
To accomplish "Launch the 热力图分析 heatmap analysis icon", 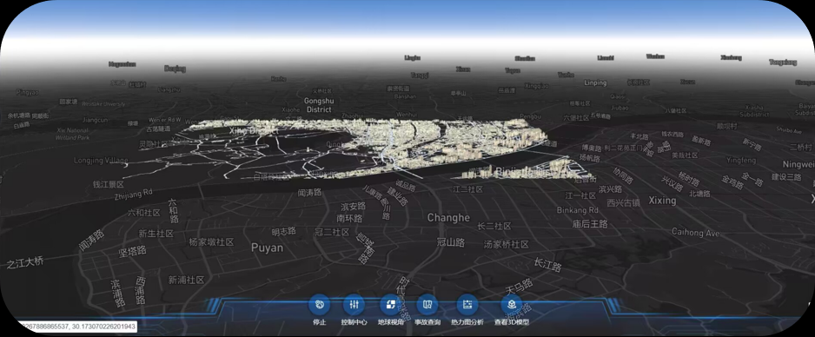I will pyautogui.click(x=467, y=305).
